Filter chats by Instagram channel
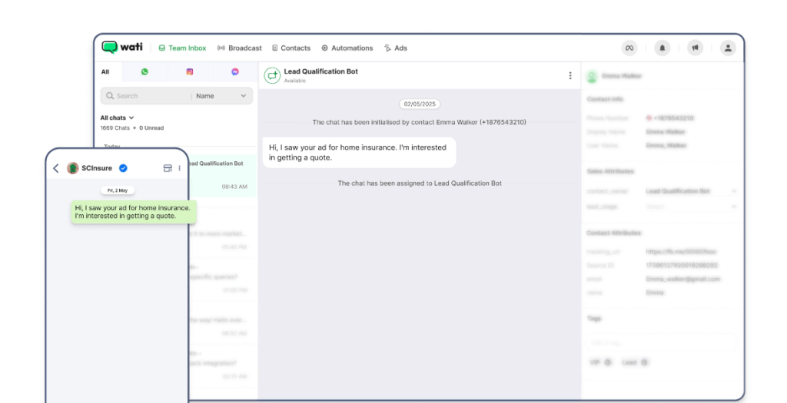The image size is (787, 403). pos(190,72)
